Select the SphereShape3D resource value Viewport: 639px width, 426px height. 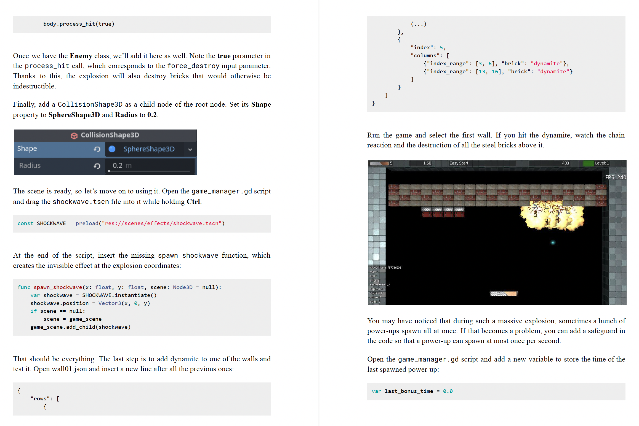click(149, 149)
